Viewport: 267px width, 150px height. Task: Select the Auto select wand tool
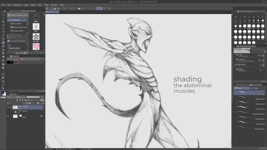click(3, 32)
